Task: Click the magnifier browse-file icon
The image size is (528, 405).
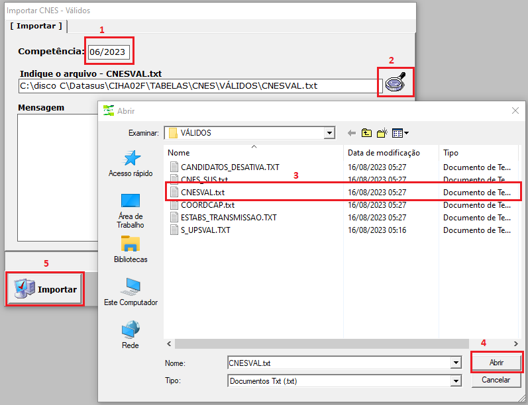Action: coord(396,83)
